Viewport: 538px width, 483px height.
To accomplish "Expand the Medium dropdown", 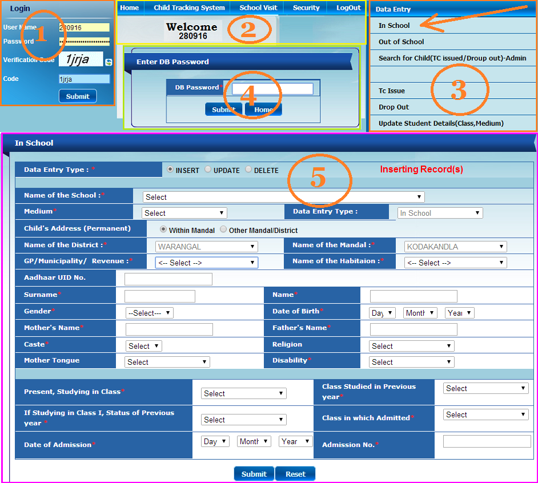I will pyautogui.click(x=184, y=213).
